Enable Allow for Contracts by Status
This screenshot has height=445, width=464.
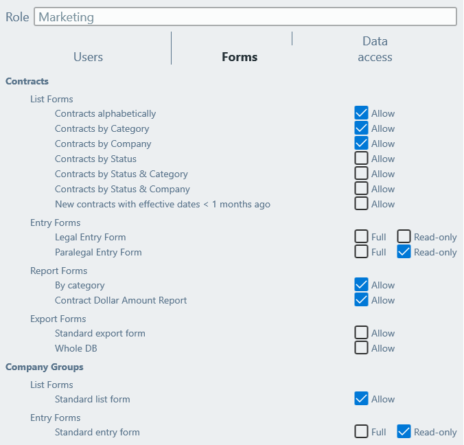[x=362, y=159]
